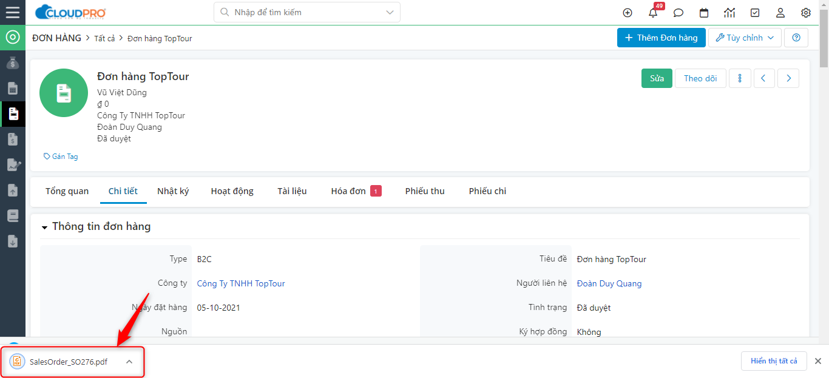Screen dimensions: 829x378
Task: Open the tasks checklist icon
Action: pos(755,13)
